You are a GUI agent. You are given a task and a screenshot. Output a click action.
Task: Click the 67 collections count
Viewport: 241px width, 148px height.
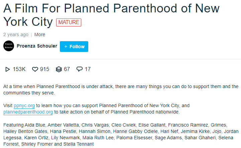(x=67, y=69)
